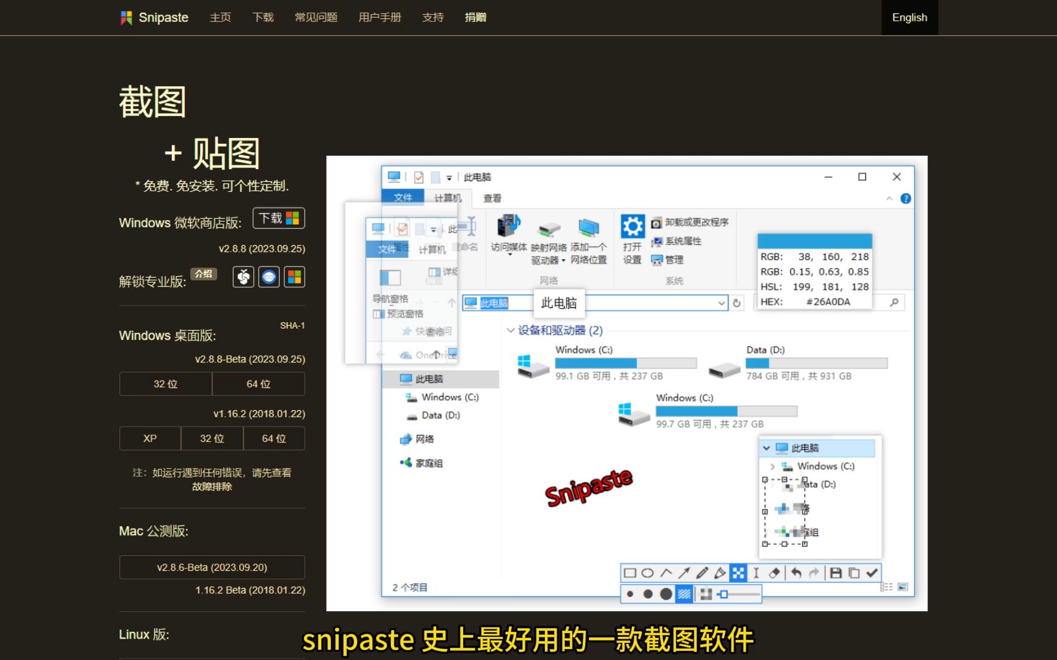Viewport: 1057px width, 660px height.
Task: Open the 下载 nav item
Action: pyautogui.click(x=263, y=17)
